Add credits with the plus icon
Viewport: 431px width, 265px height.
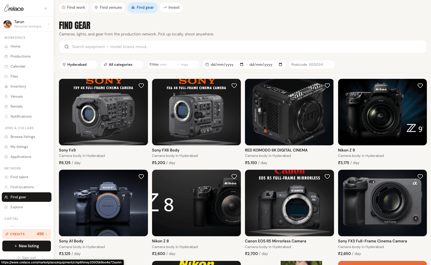tap(47, 234)
